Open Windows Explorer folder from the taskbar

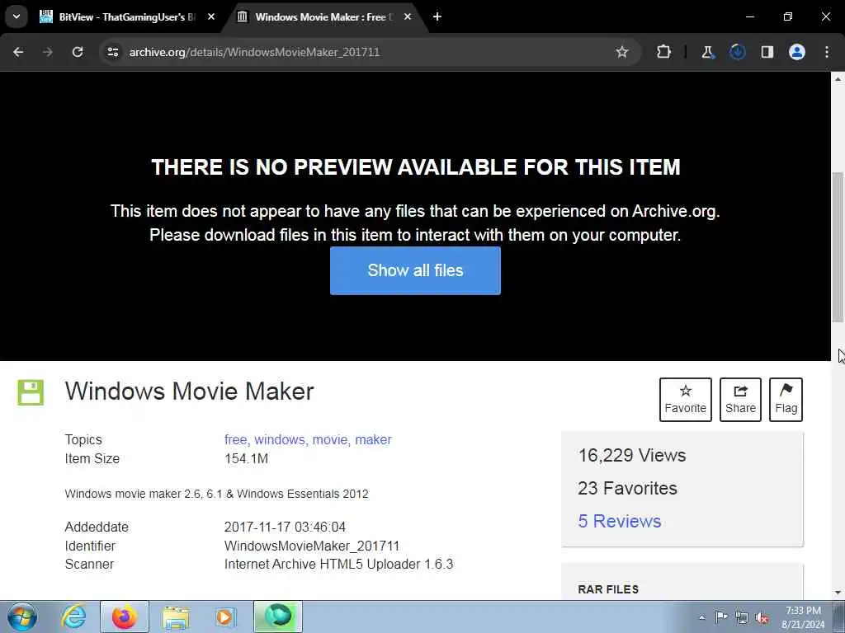176,617
